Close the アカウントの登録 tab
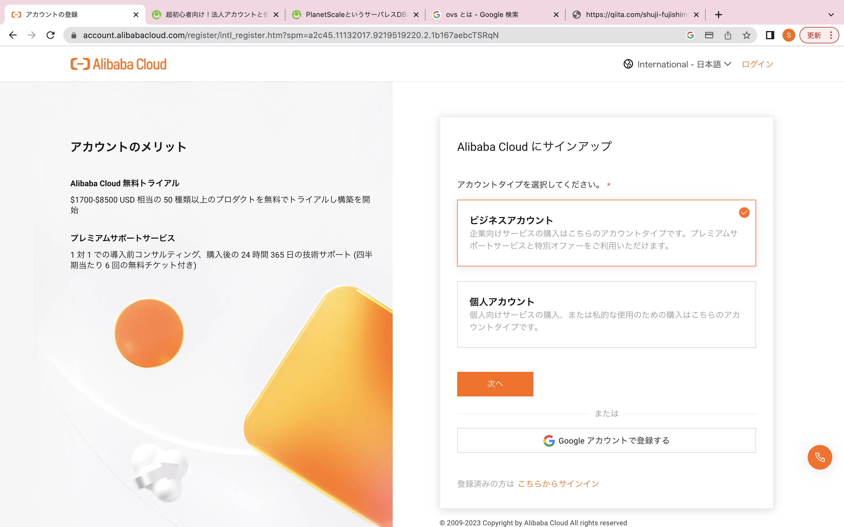This screenshot has height=527, width=844. coord(136,15)
